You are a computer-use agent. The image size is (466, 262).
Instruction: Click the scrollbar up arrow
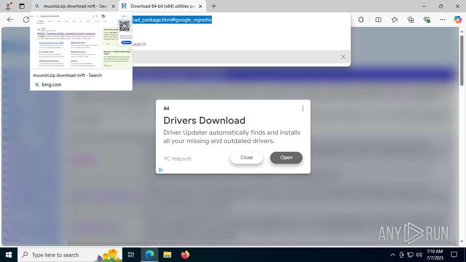pyautogui.click(x=462, y=31)
